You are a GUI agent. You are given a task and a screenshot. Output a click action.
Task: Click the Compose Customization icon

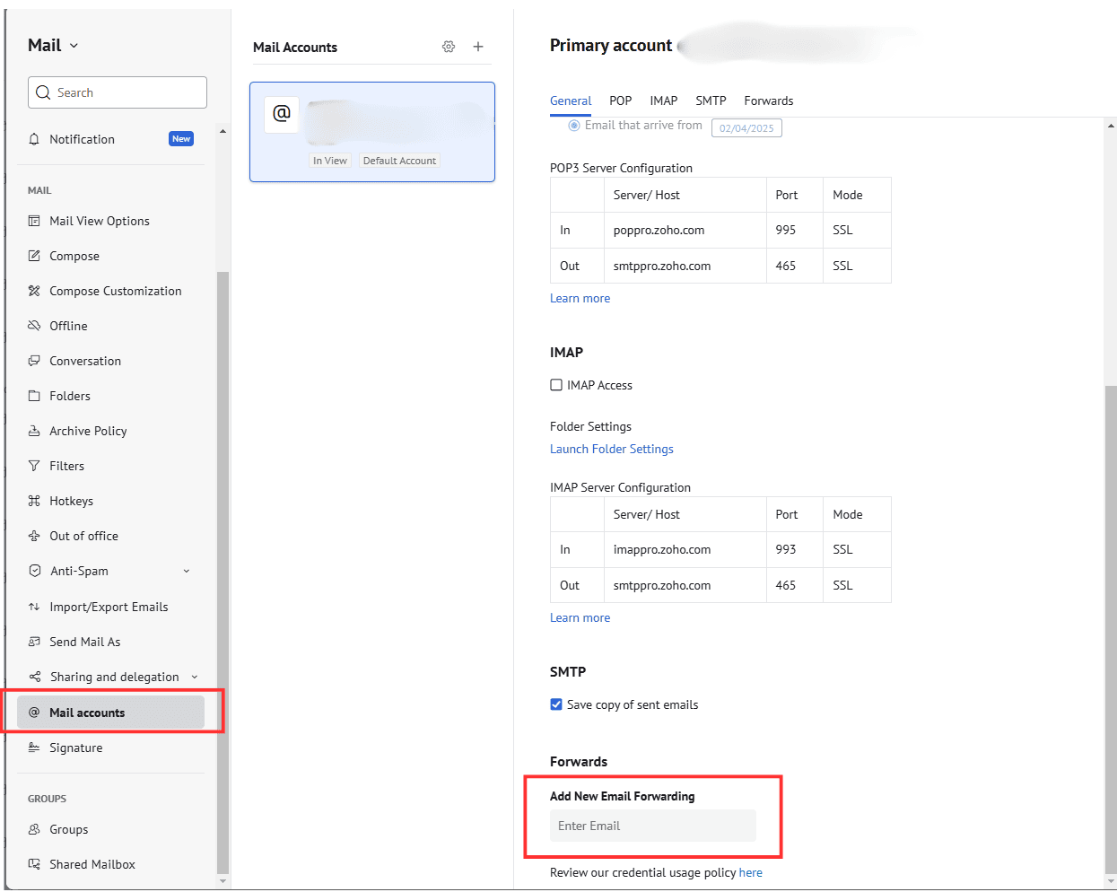click(34, 291)
